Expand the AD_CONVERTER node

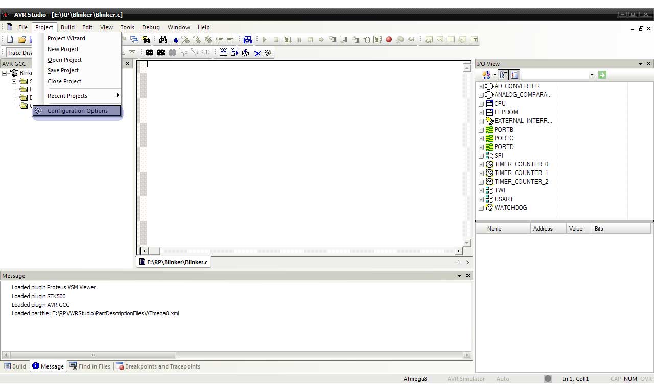(481, 87)
